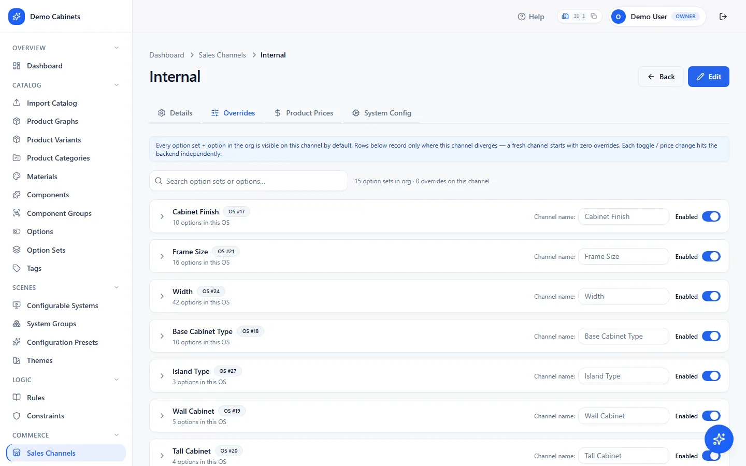The height and width of the screenshot is (466, 746).
Task: Open Configuration Presets
Action: pos(66,342)
